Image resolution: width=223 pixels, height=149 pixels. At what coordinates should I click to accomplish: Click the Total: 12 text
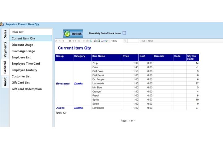click(61, 113)
